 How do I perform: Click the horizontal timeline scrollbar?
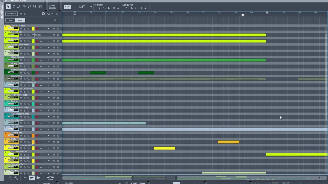(x=154, y=178)
